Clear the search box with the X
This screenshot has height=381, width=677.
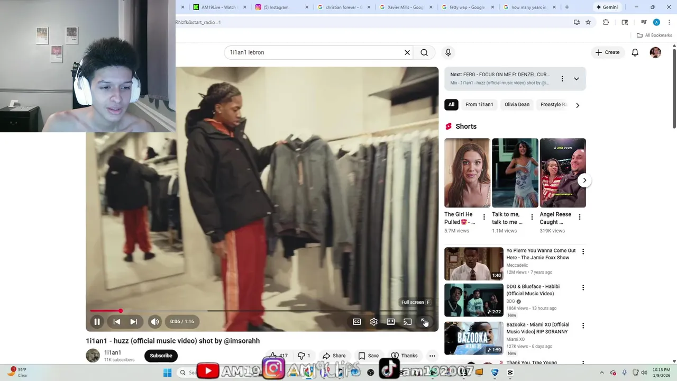[407, 52]
